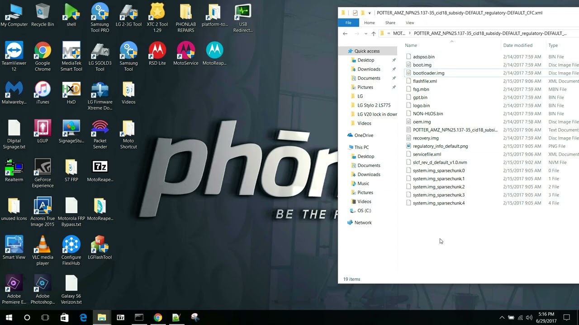Open the PHONLAB REPAIRS folder icon
This screenshot has height=325, width=579.
(185, 18)
